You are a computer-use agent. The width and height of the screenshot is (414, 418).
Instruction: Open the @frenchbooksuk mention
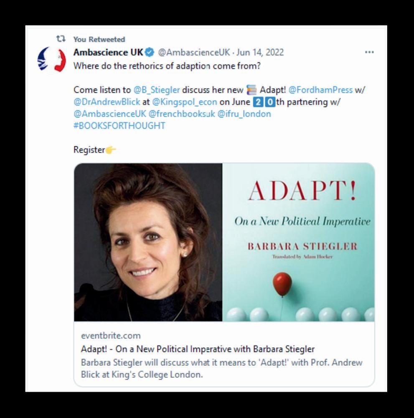pos(181,114)
